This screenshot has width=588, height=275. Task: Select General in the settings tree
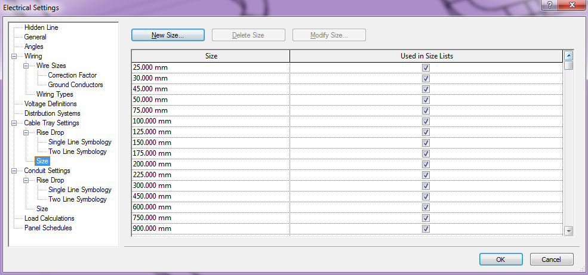tap(35, 37)
